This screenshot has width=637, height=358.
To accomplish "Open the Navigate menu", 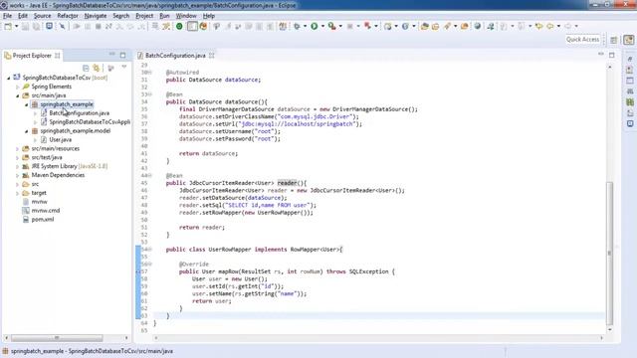I will click(96, 16).
